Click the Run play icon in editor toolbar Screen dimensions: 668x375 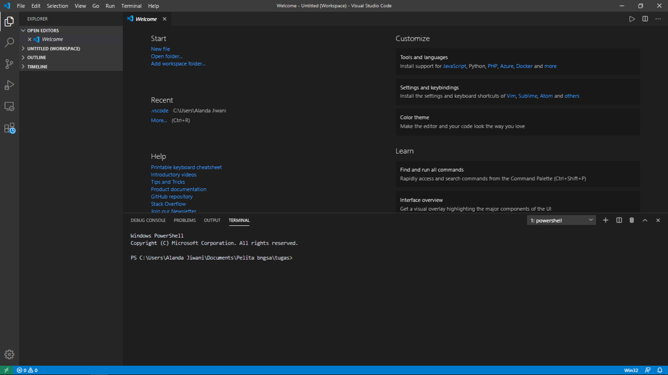click(632, 19)
